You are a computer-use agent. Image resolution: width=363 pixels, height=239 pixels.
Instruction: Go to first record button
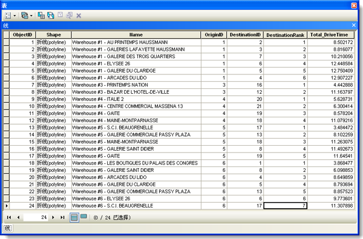coord(9,217)
